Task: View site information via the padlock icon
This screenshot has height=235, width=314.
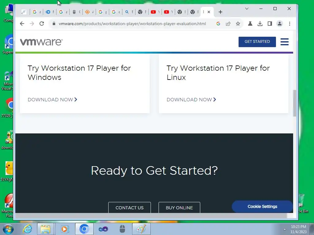Action: pos(54,24)
